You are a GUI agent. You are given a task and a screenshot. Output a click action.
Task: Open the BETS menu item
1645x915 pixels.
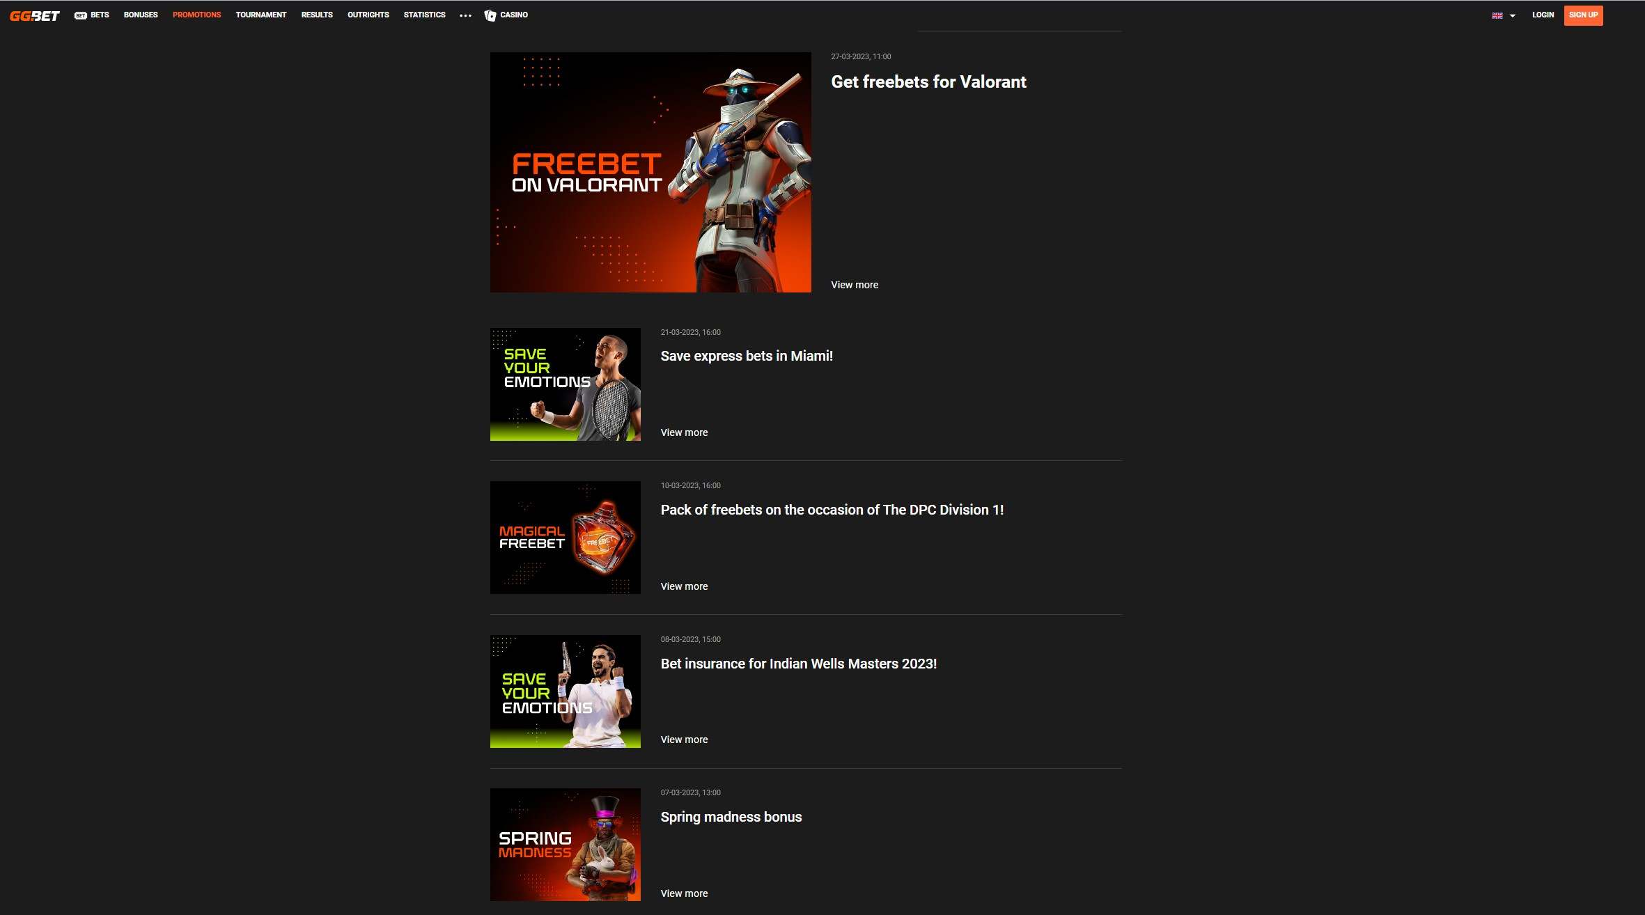click(100, 15)
